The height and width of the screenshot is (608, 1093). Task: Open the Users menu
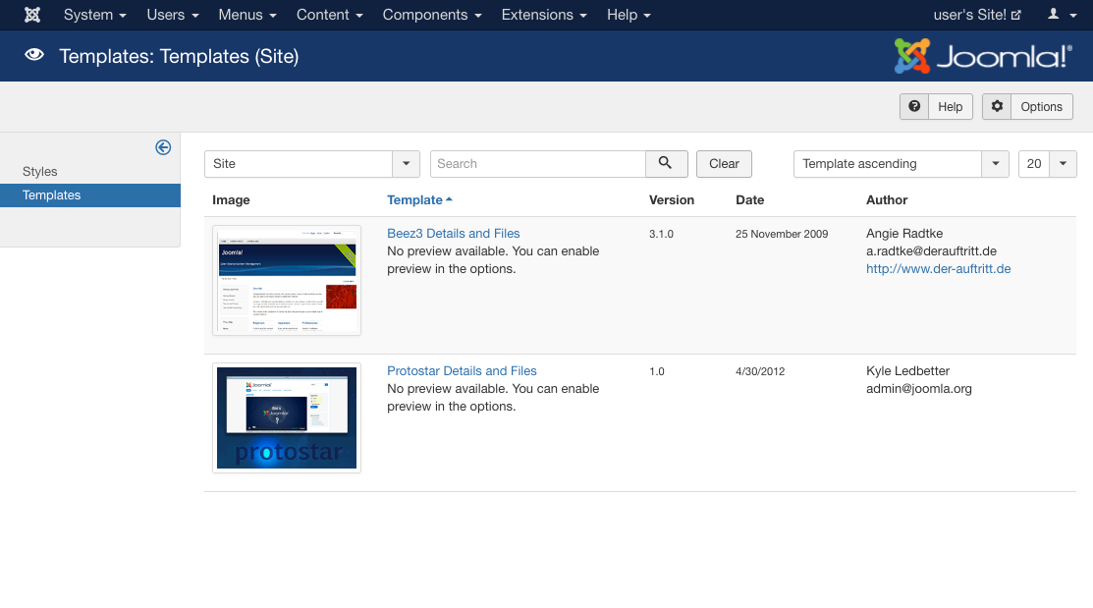(x=172, y=15)
